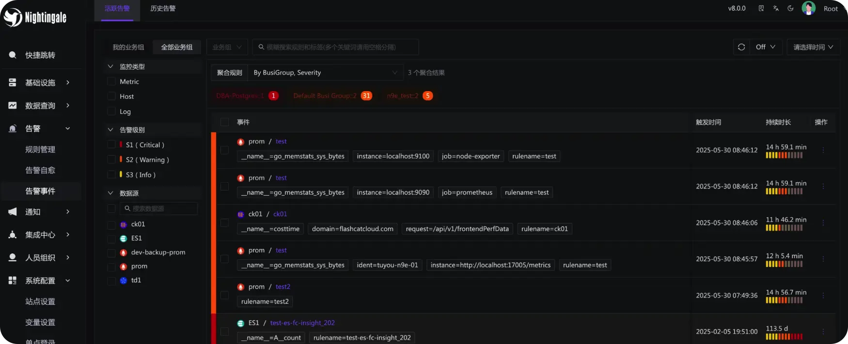The width and height of the screenshot is (848, 344).
Task: Check the S3 ( Info ) severity filter
Action: [111, 174]
